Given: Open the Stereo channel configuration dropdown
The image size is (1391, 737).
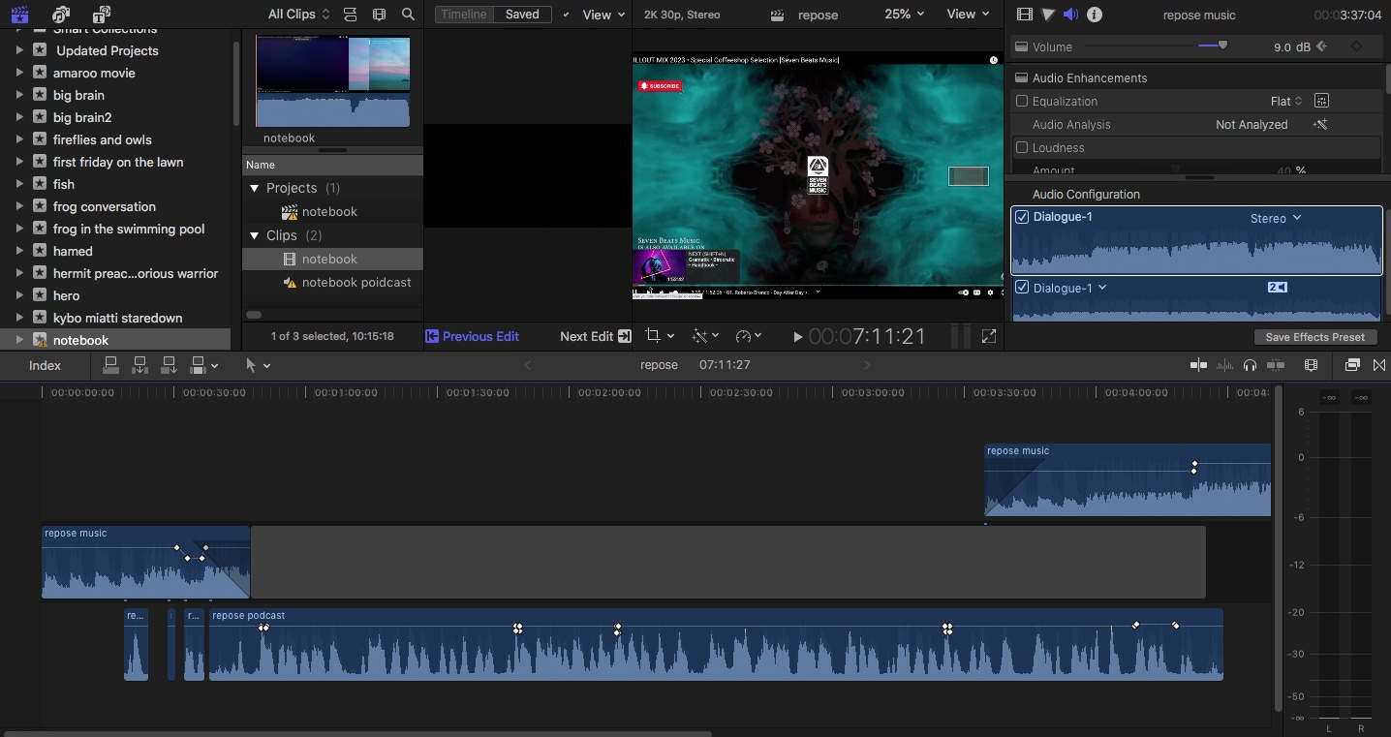Looking at the screenshot, I should point(1276,218).
